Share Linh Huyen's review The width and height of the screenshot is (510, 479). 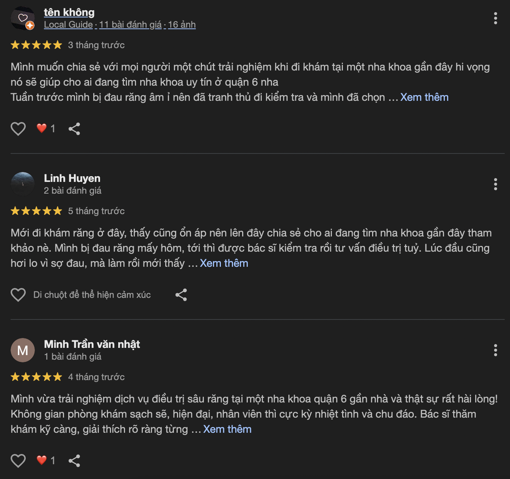point(181,295)
